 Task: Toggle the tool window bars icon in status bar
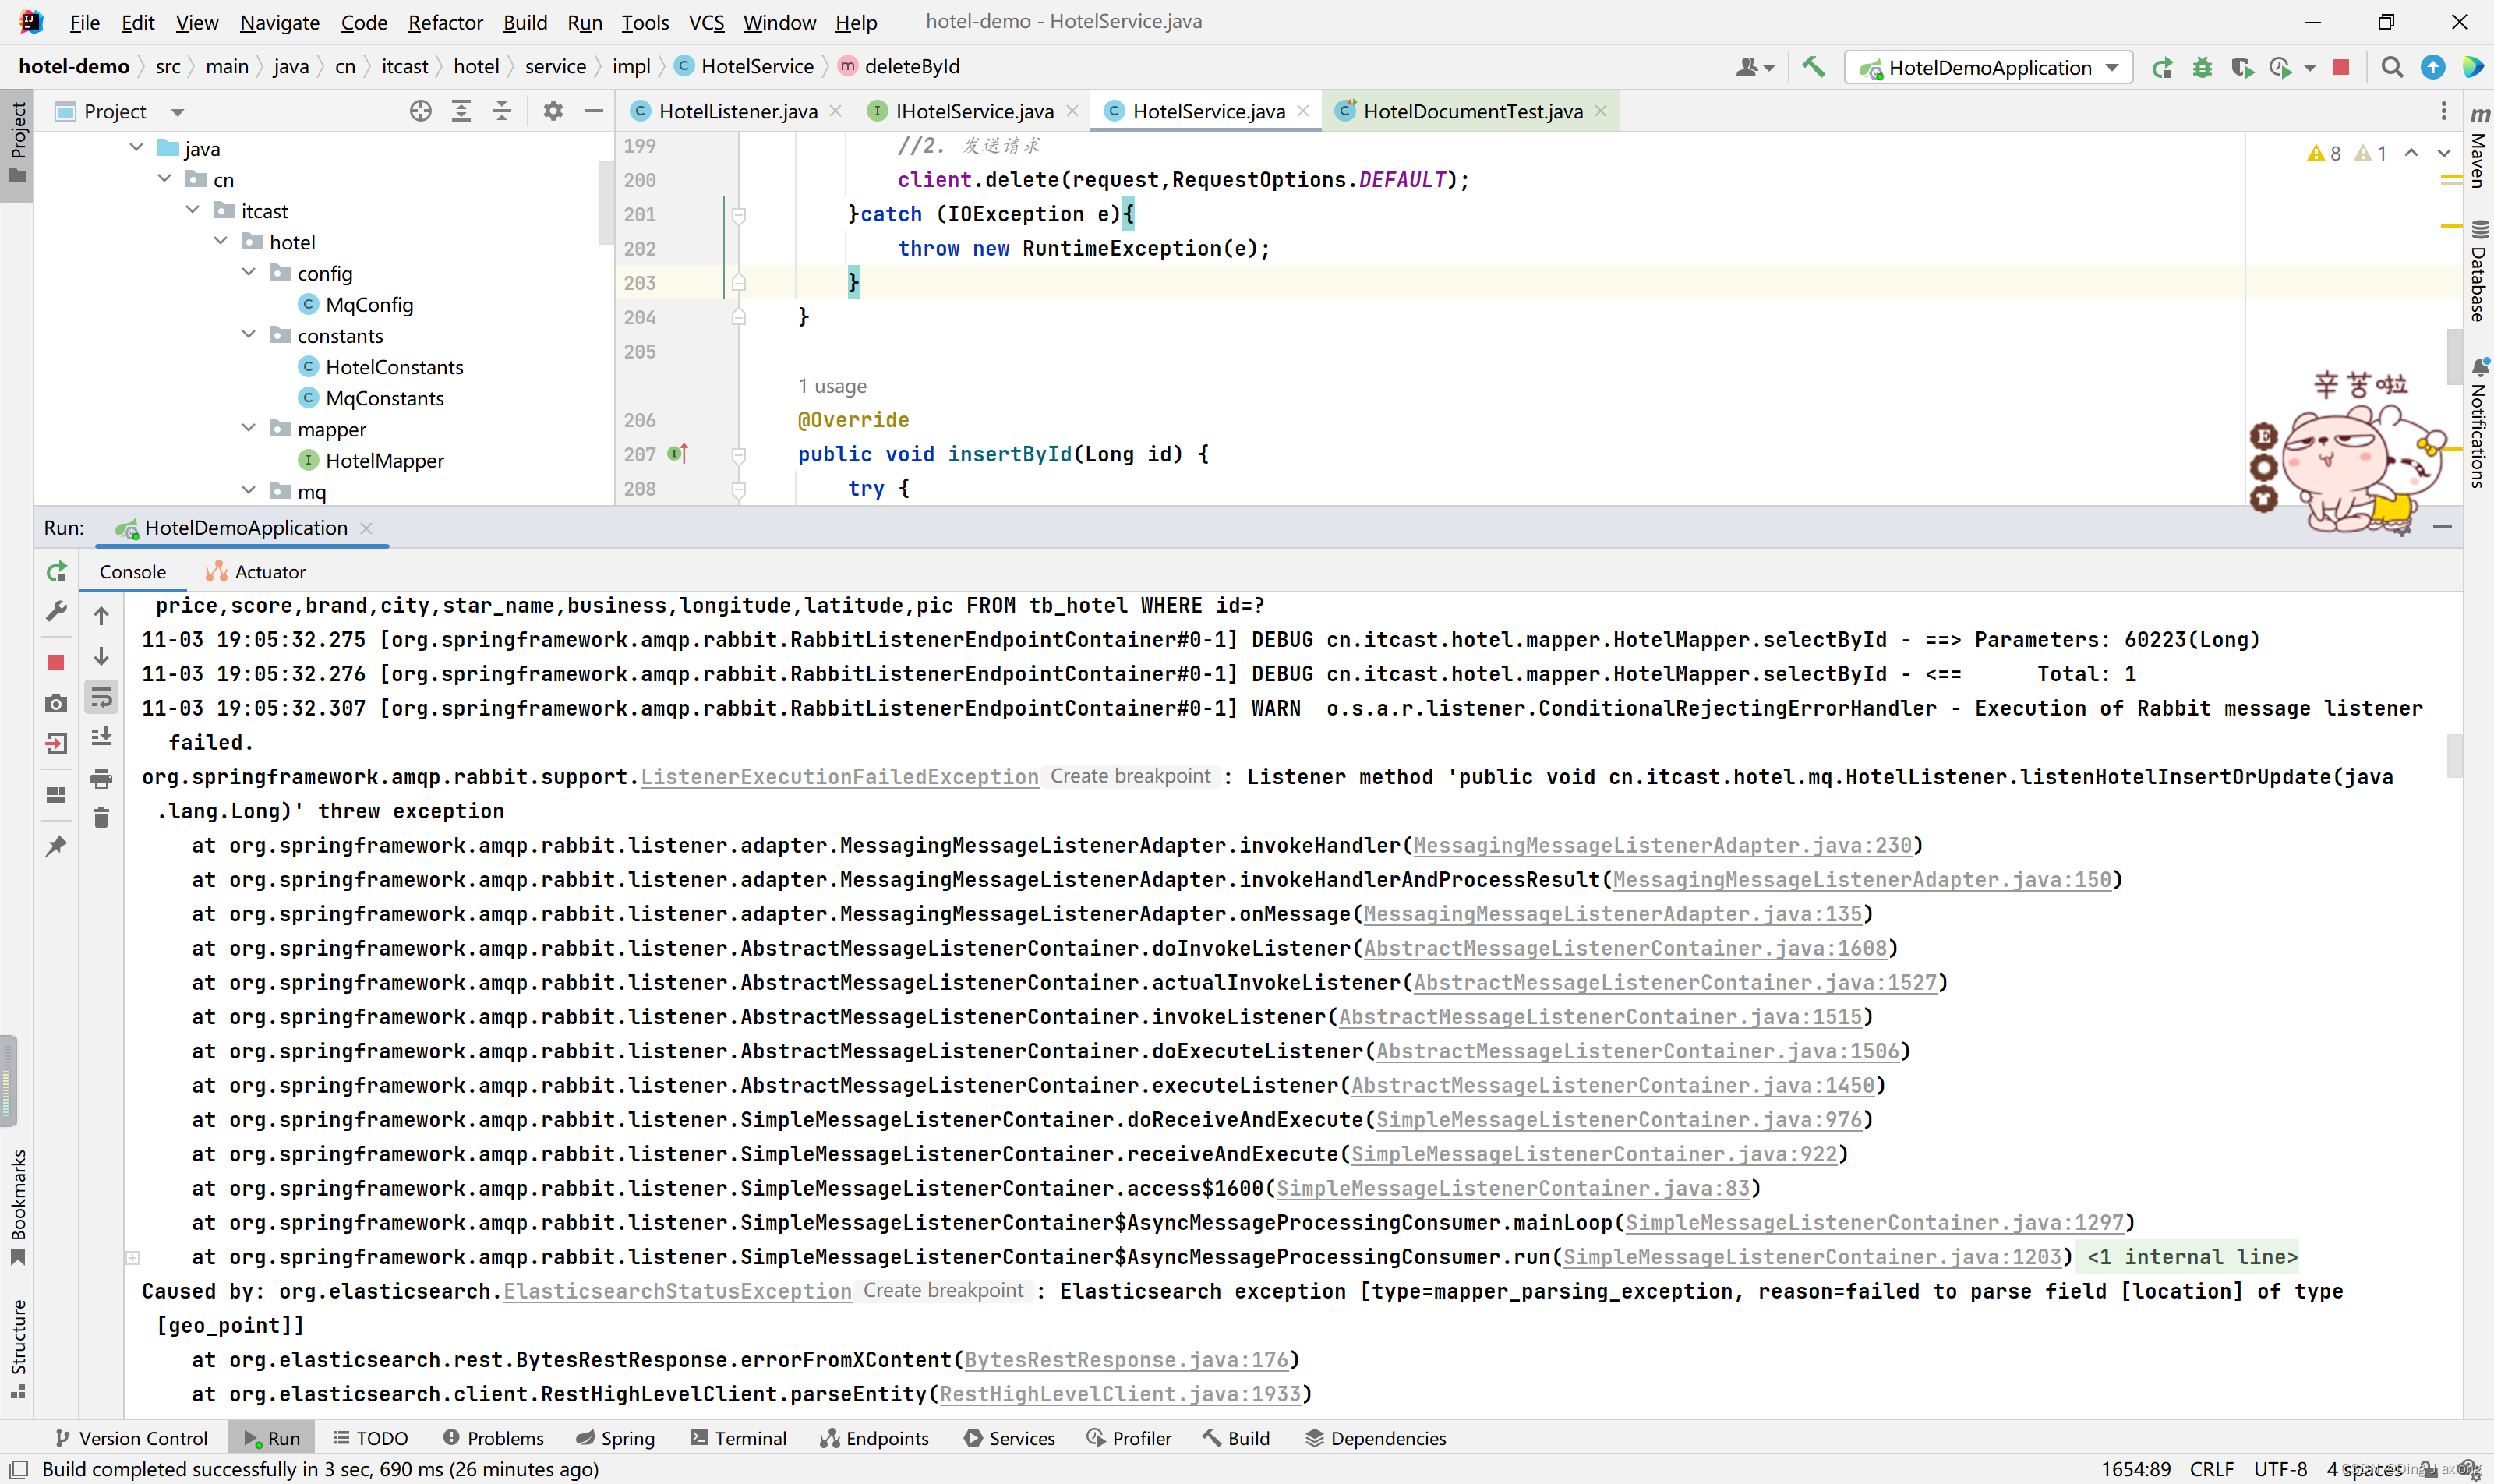18,1469
